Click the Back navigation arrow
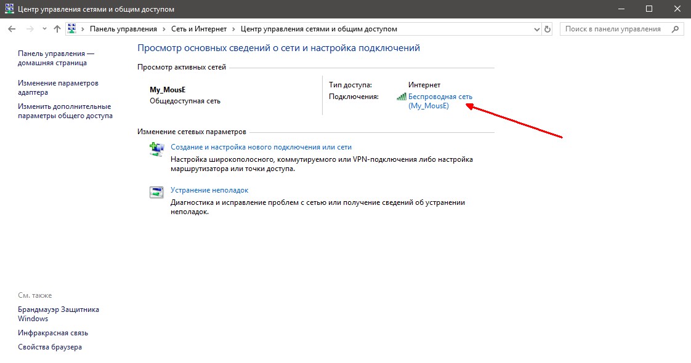Image resolution: width=691 pixels, height=363 pixels. click(12, 29)
